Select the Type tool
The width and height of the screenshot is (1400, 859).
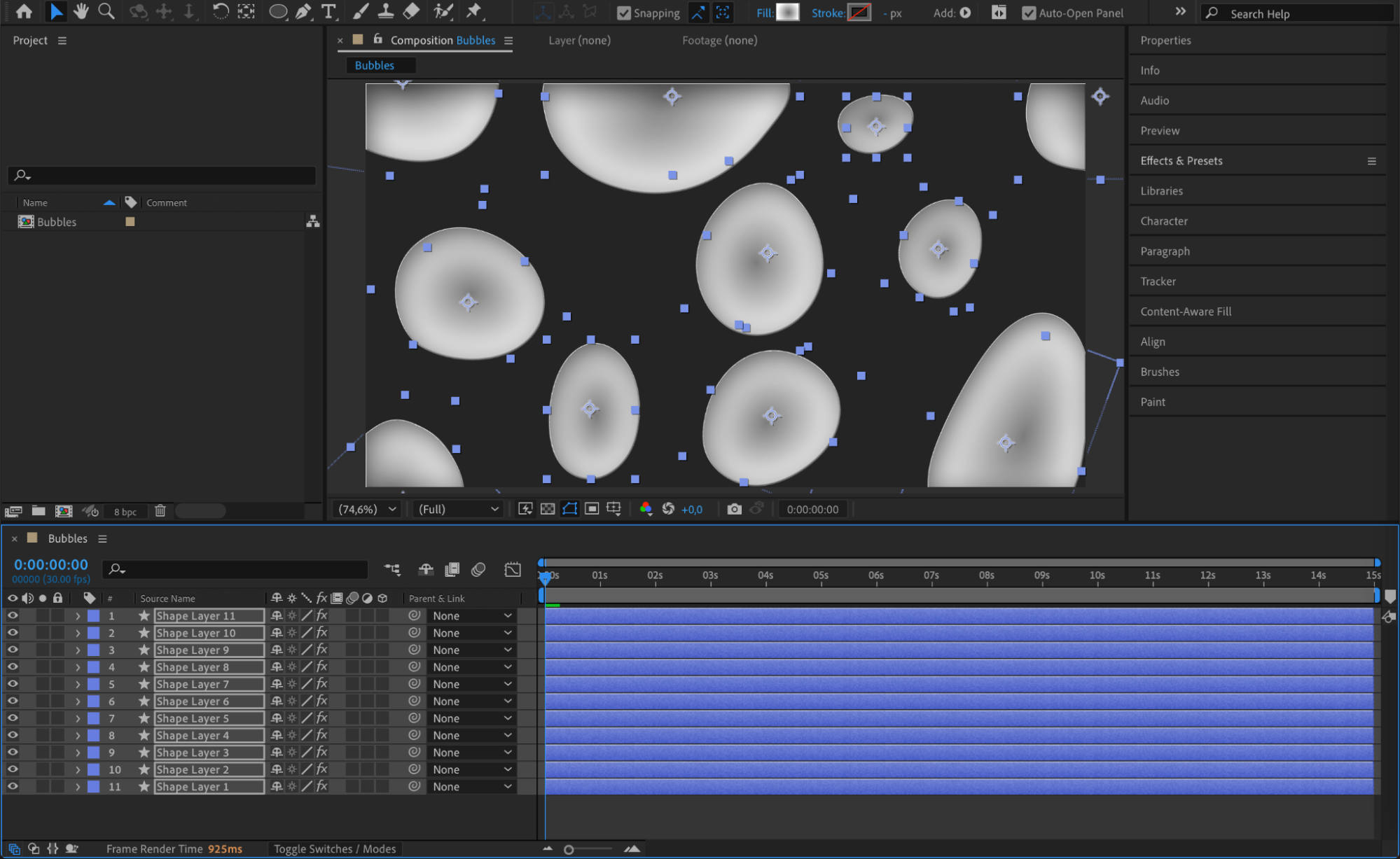tap(328, 11)
